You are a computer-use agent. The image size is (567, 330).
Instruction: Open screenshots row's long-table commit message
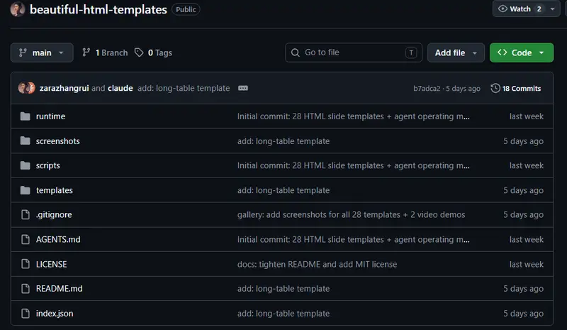click(x=283, y=141)
